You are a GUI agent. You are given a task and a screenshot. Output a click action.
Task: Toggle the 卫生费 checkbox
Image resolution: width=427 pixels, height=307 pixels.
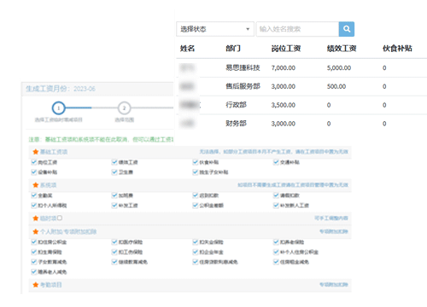click(114, 172)
